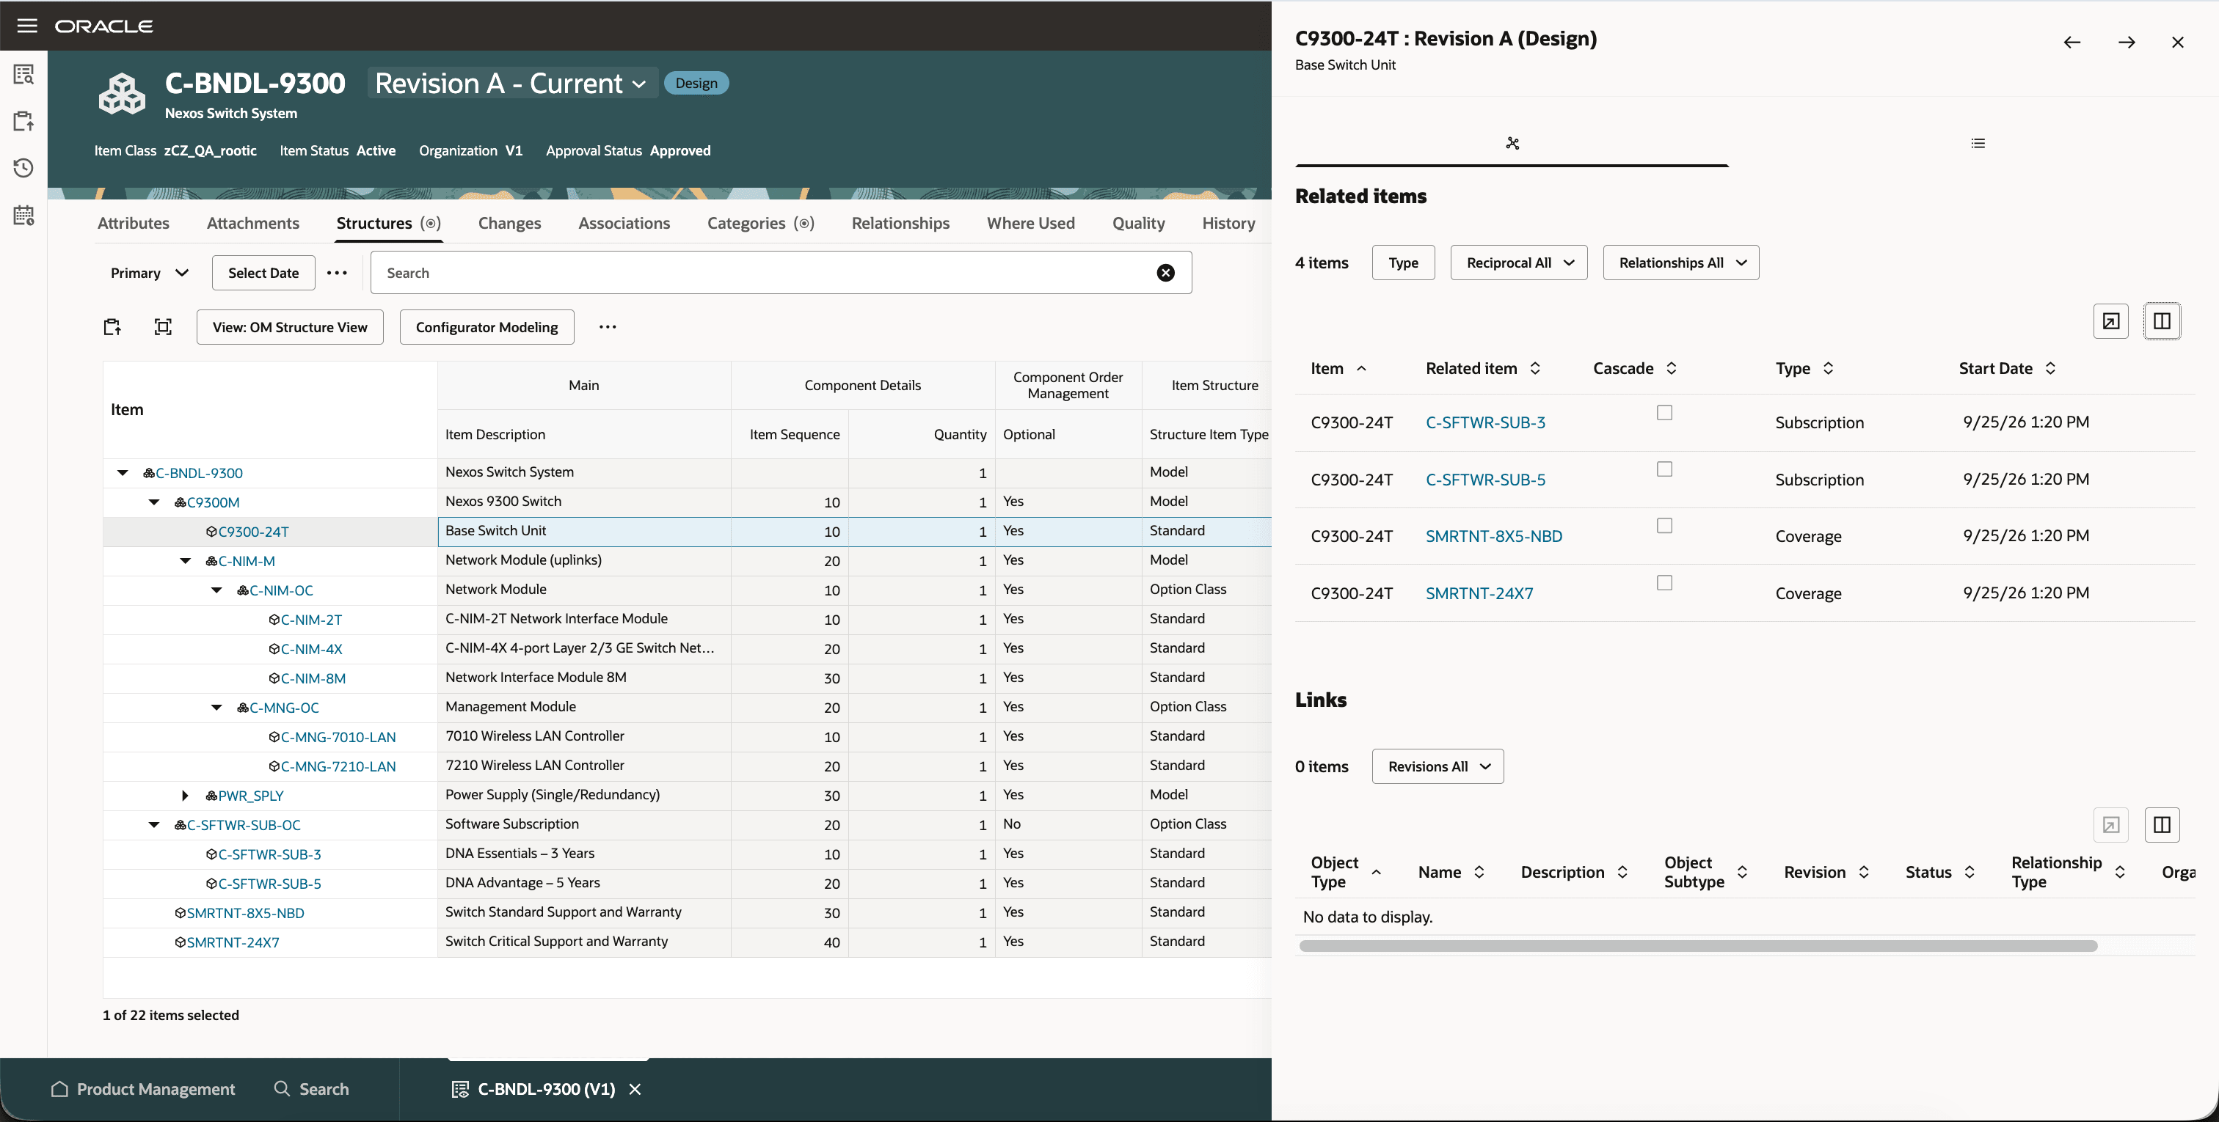
Task: Open the SMRTNT-8X5-NBD related item link
Action: pos(1494,537)
